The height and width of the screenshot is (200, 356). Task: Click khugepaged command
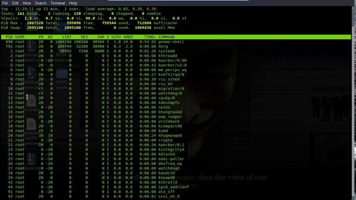pyautogui.click(x=170, y=136)
